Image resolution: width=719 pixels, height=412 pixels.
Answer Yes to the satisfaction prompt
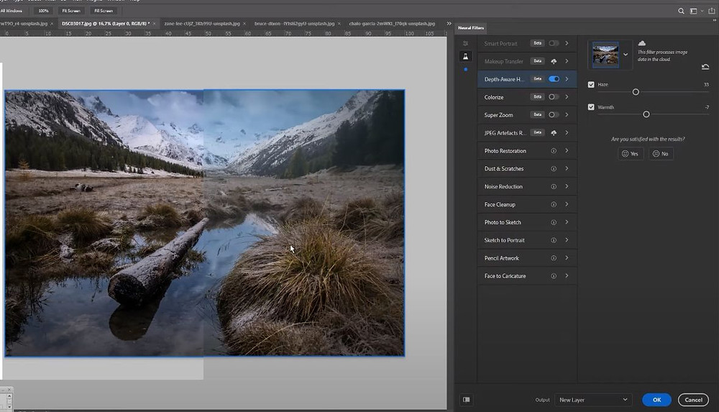tap(631, 154)
